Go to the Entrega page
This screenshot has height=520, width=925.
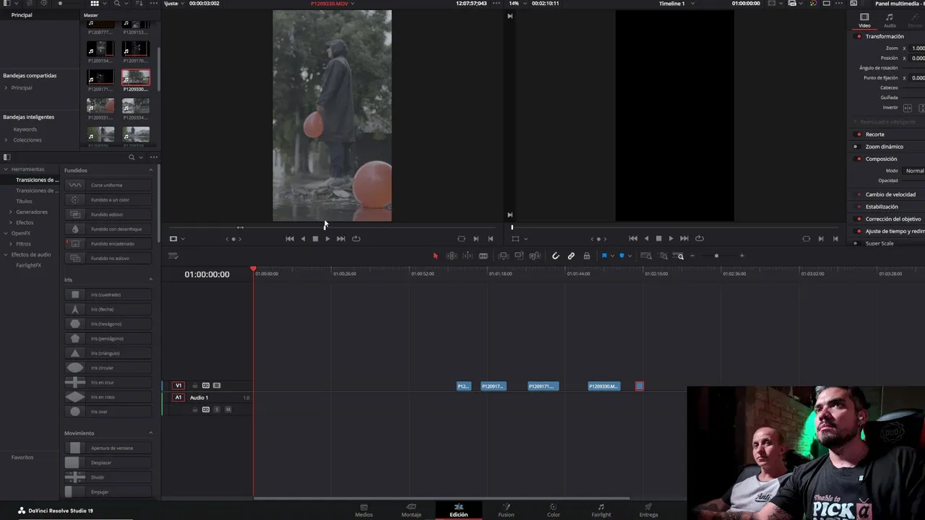[x=648, y=510]
